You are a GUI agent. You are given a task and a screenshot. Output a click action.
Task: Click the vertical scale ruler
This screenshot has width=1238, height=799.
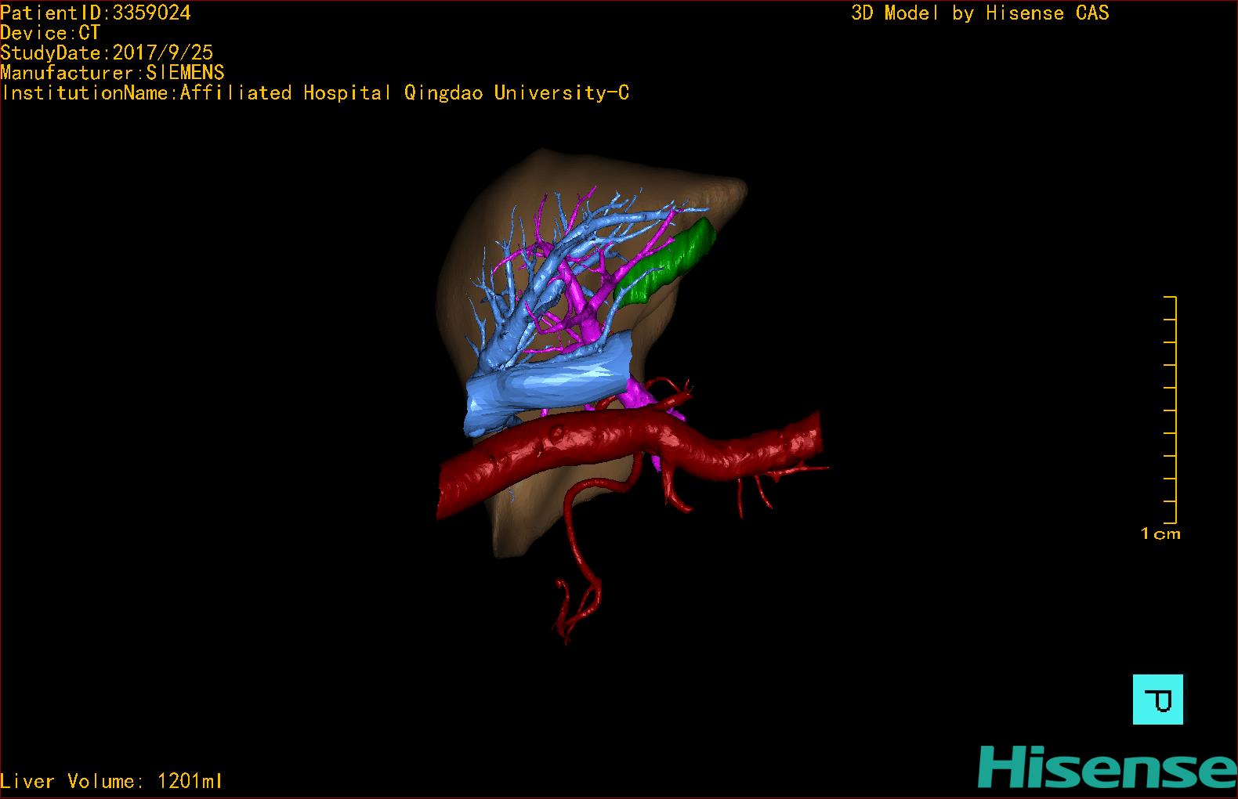(1171, 410)
